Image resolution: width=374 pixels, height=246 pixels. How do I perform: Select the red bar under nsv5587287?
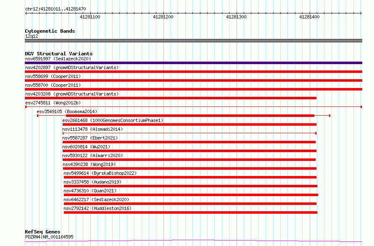click(189, 142)
